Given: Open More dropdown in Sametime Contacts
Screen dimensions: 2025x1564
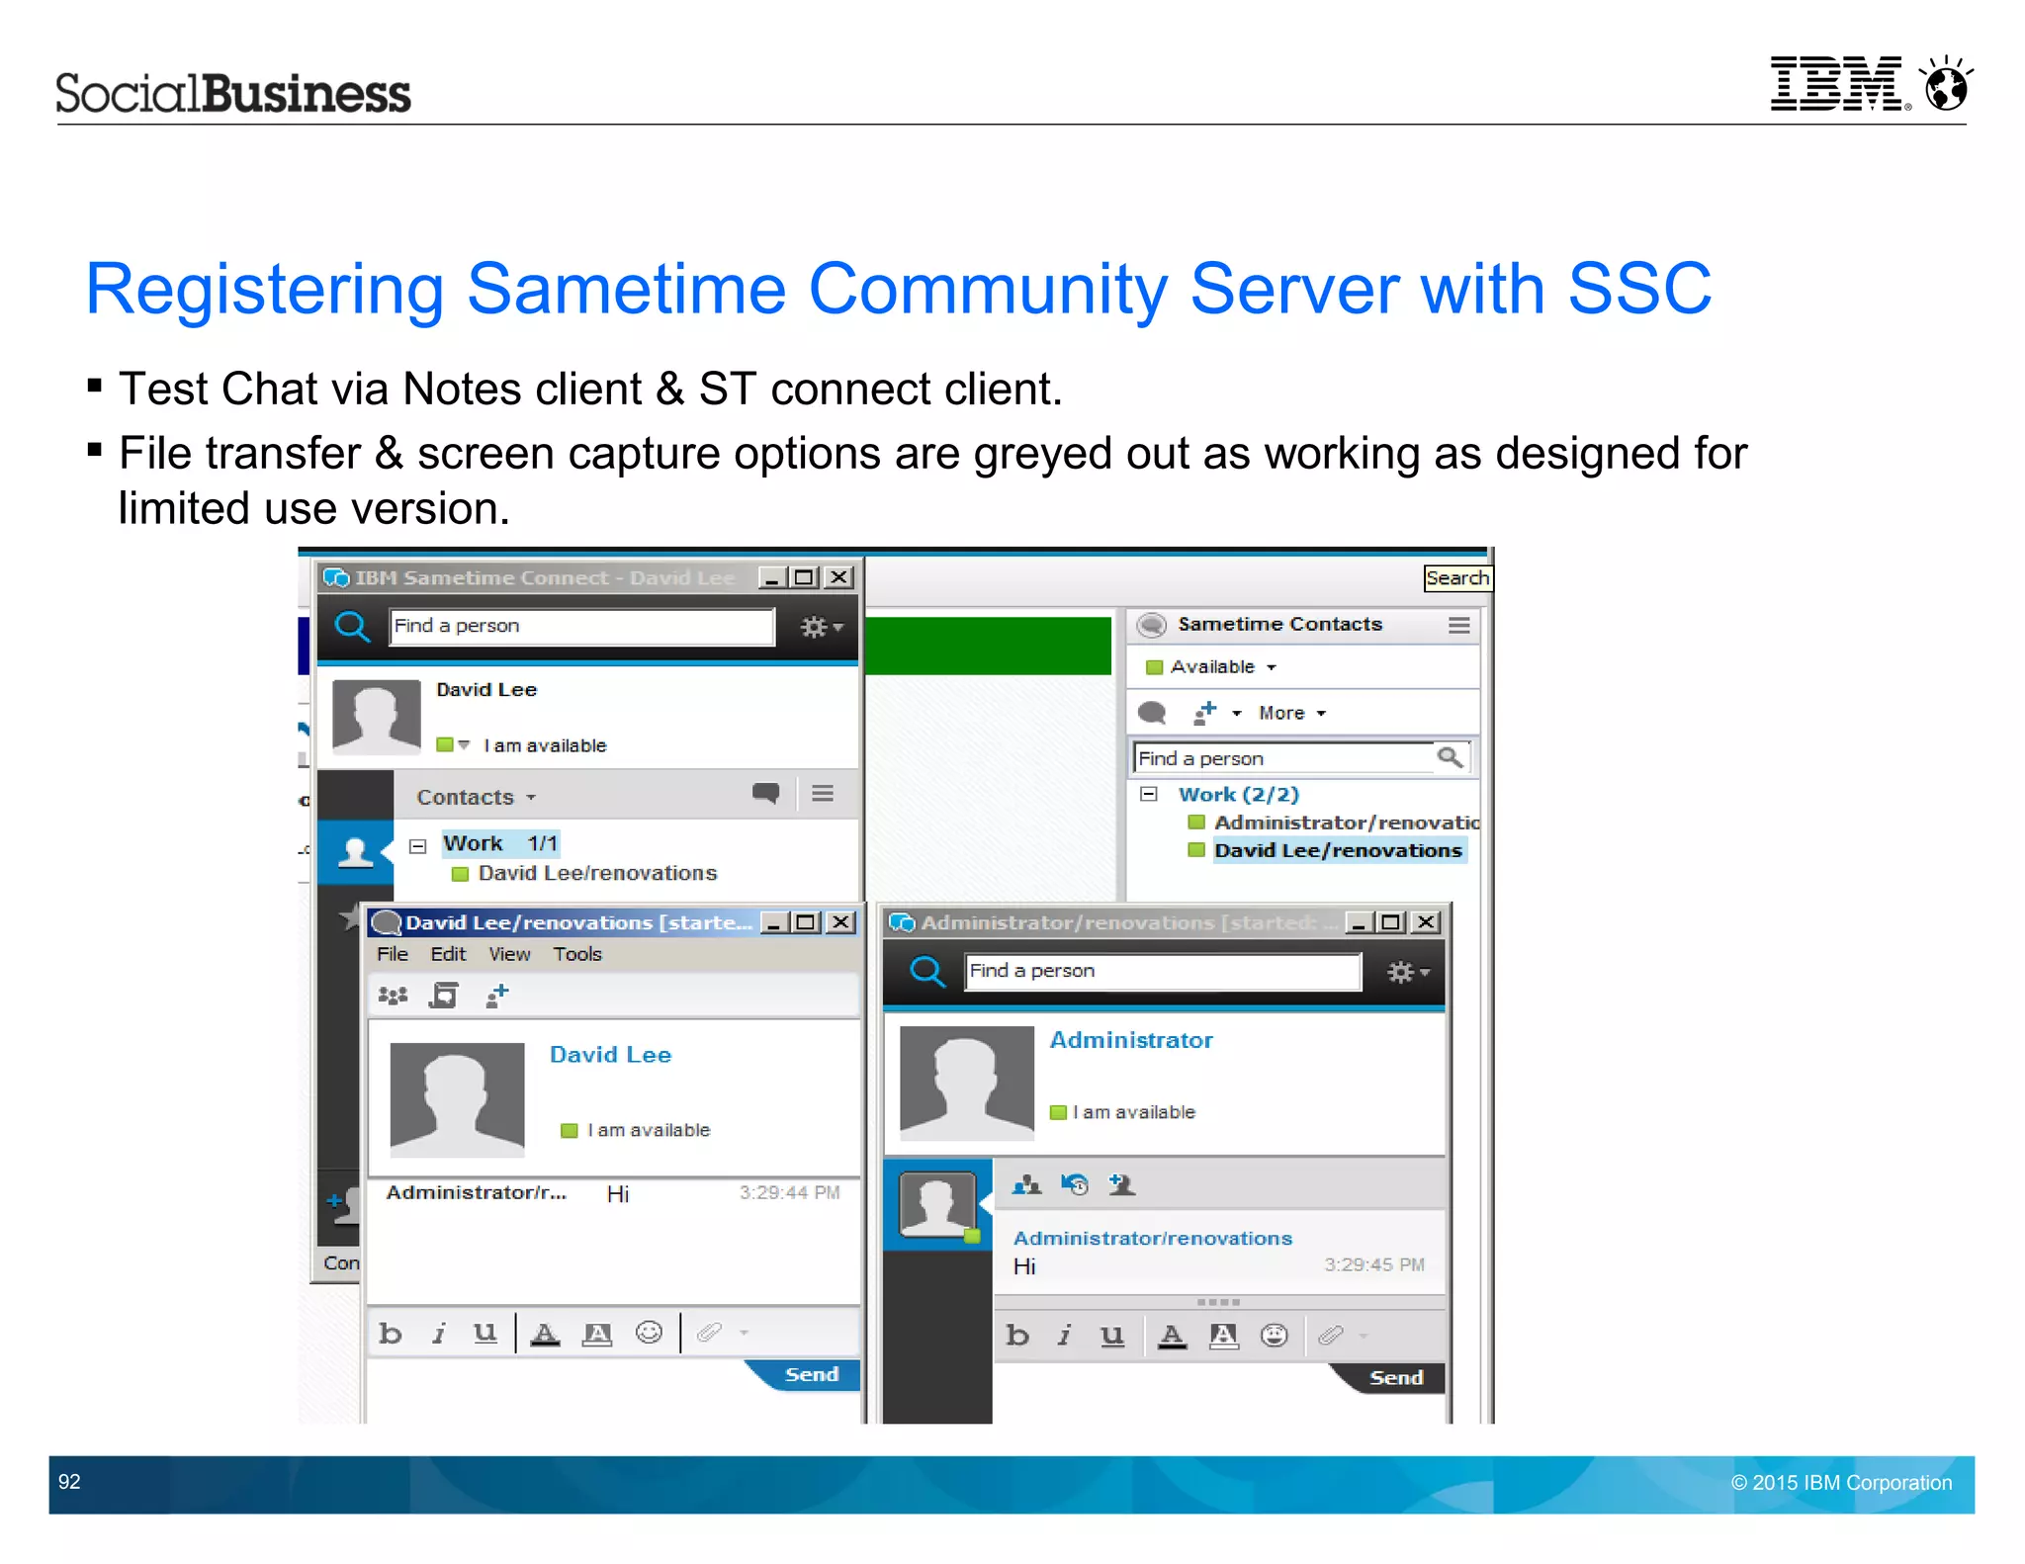Looking at the screenshot, I should (x=1291, y=713).
